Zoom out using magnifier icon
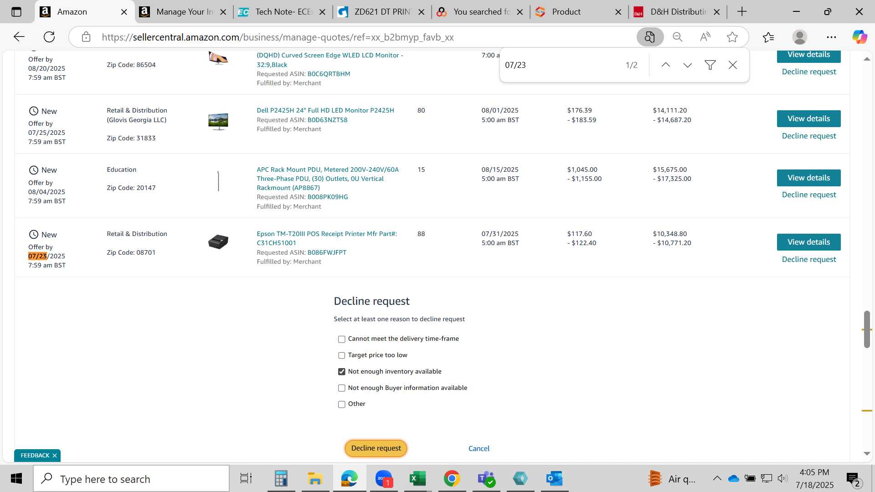This screenshot has width=875, height=492. click(x=678, y=37)
